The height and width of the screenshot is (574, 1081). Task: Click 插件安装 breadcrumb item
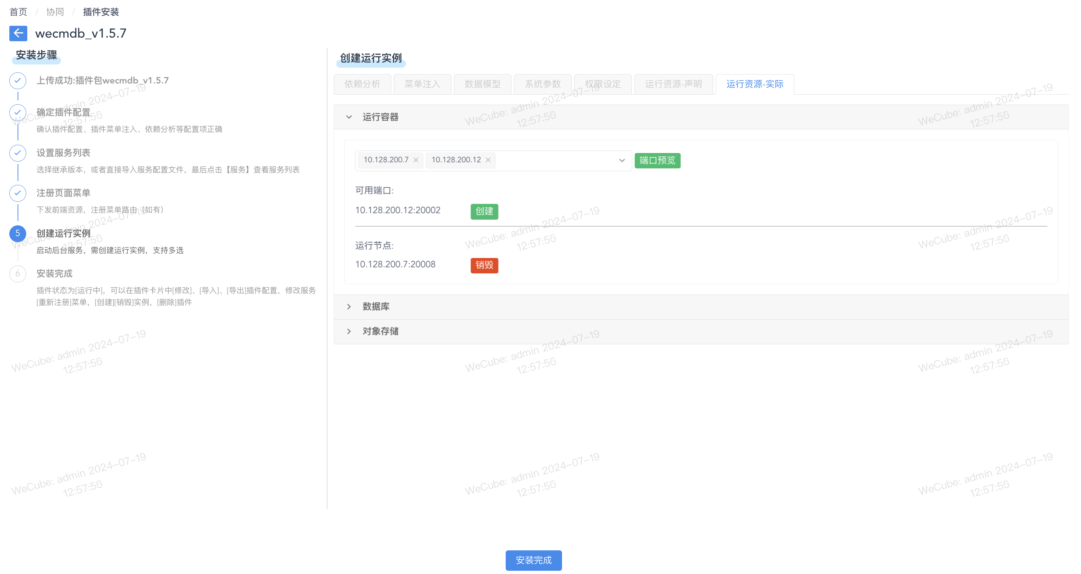(x=101, y=12)
